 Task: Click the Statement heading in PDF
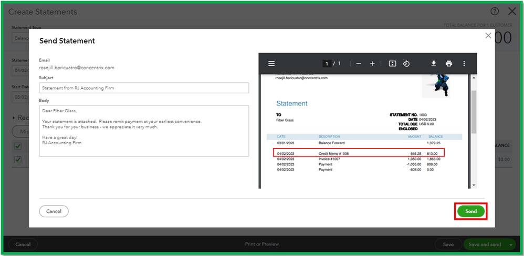click(292, 103)
